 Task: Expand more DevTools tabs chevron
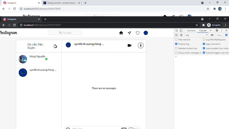pyautogui.click(x=210, y=31)
